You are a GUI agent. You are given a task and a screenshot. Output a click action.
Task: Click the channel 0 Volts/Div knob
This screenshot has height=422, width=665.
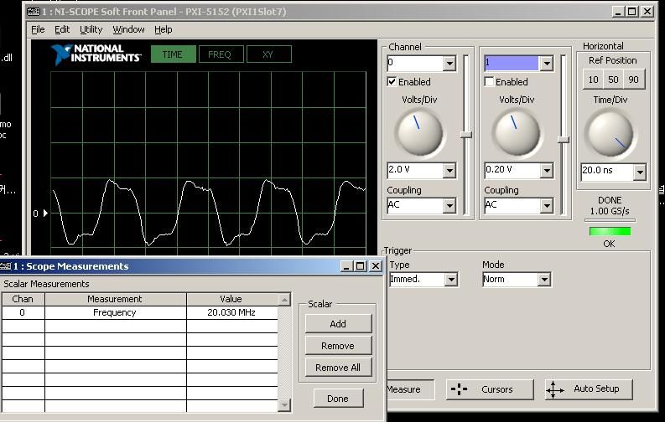[x=419, y=133]
